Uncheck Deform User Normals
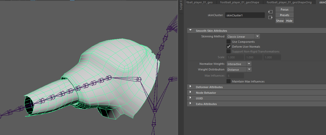This screenshot has height=135, width=326. point(228,47)
